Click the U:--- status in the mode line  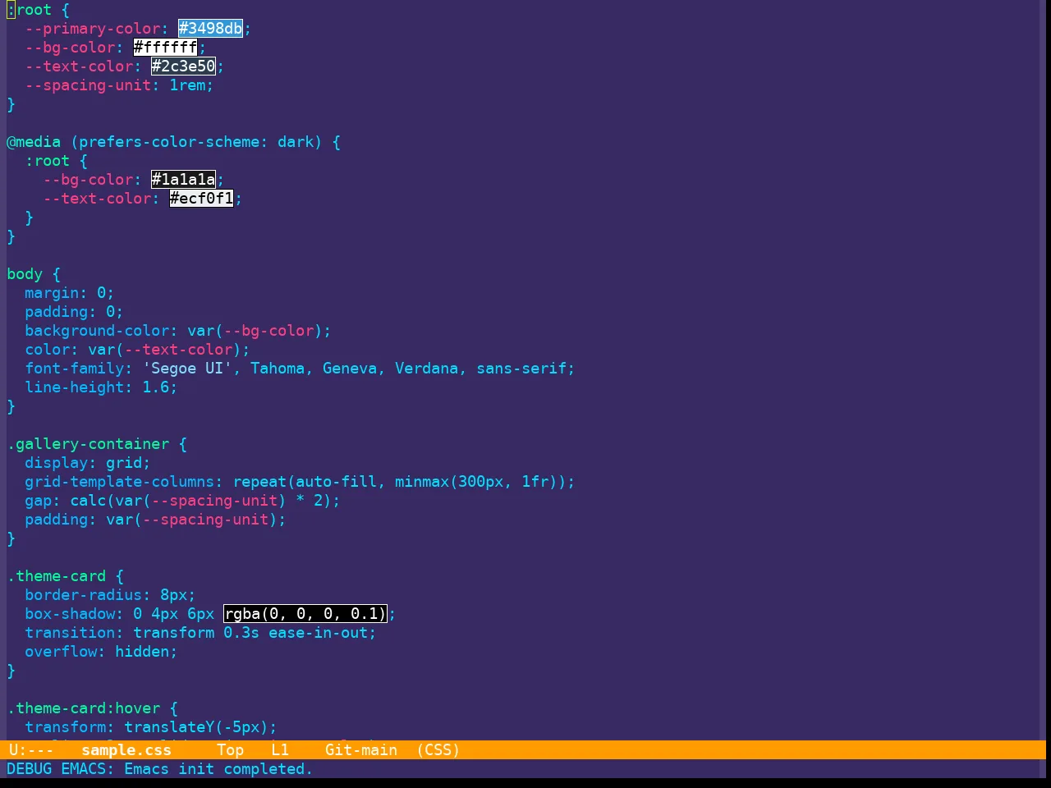tap(31, 750)
